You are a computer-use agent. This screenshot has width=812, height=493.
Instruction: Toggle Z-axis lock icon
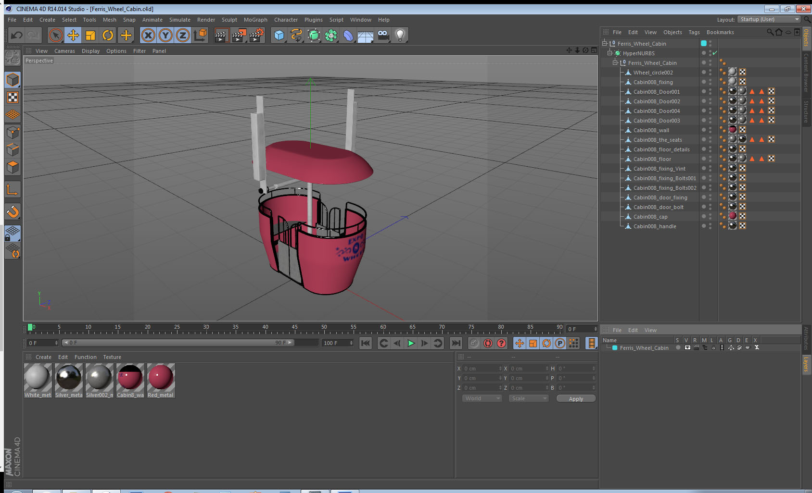click(183, 35)
